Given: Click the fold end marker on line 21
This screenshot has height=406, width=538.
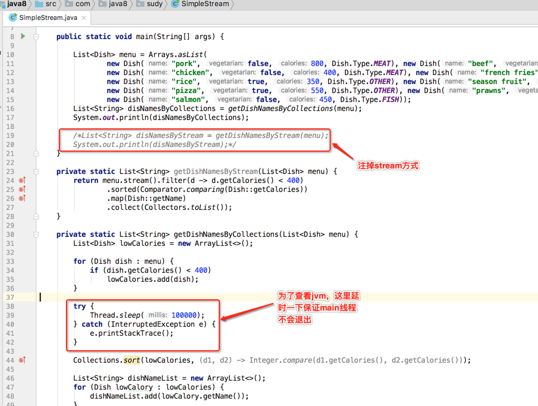Looking at the screenshot, I should click(x=36, y=154).
